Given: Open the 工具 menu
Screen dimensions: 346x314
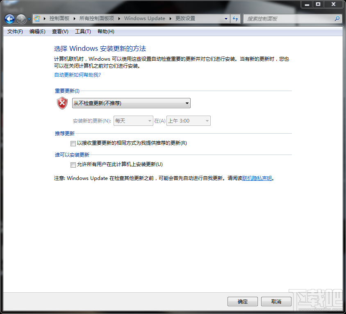Looking at the screenshot, I should pos(82,31).
